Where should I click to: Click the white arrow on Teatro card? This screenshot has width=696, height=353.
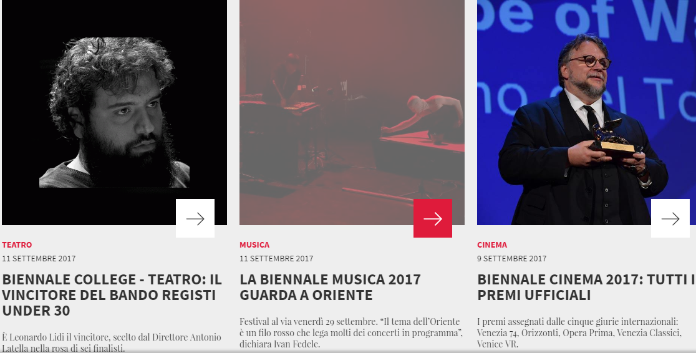pyautogui.click(x=195, y=218)
